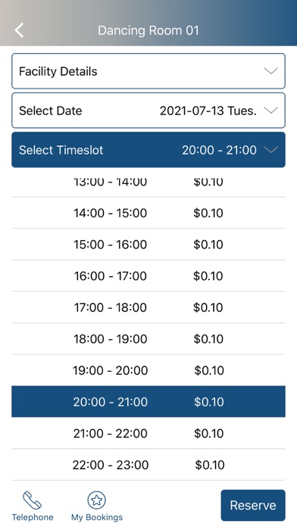The width and height of the screenshot is (297, 527).
Task: Tap the partially visible 13:00 - 14:00 slot
Action: [x=148, y=182]
